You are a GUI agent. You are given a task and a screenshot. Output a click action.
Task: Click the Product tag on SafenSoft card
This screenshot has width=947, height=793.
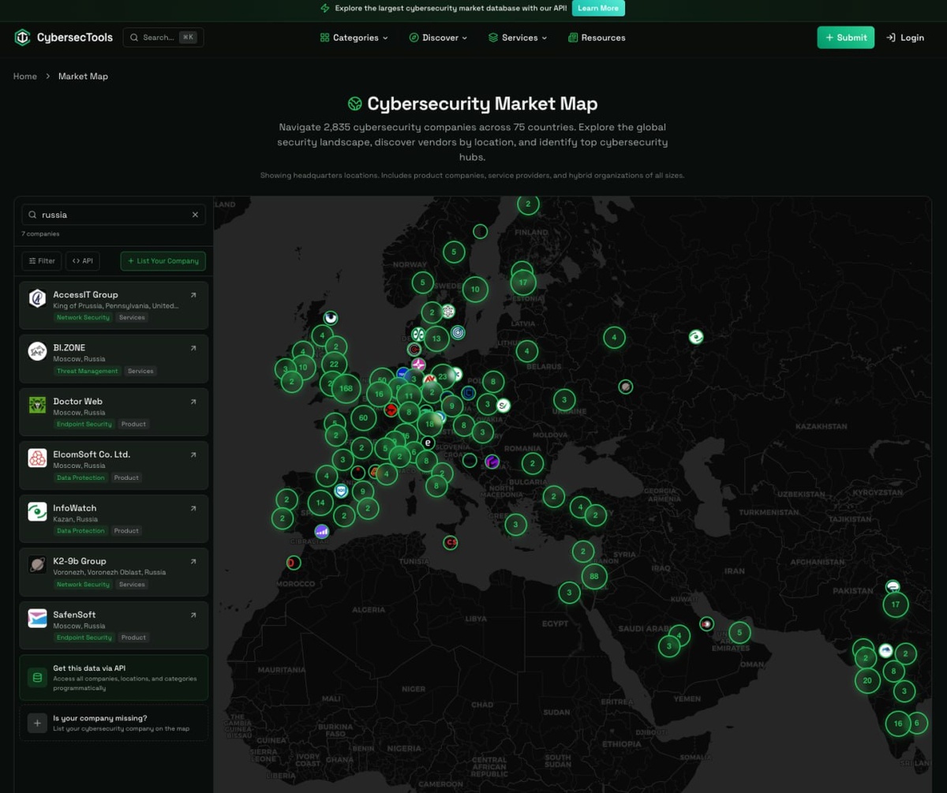pyautogui.click(x=133, y=638)
